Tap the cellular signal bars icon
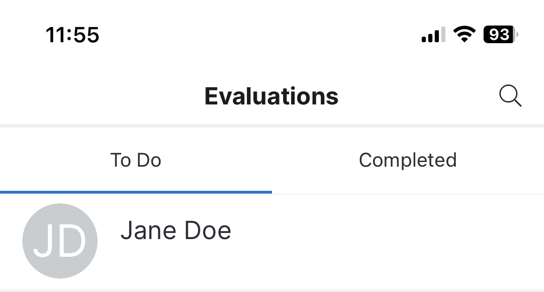The width and height of the screenshot is (544, 292). 433,35
